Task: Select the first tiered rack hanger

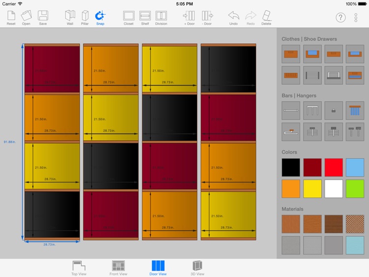Action: (312, 132)
